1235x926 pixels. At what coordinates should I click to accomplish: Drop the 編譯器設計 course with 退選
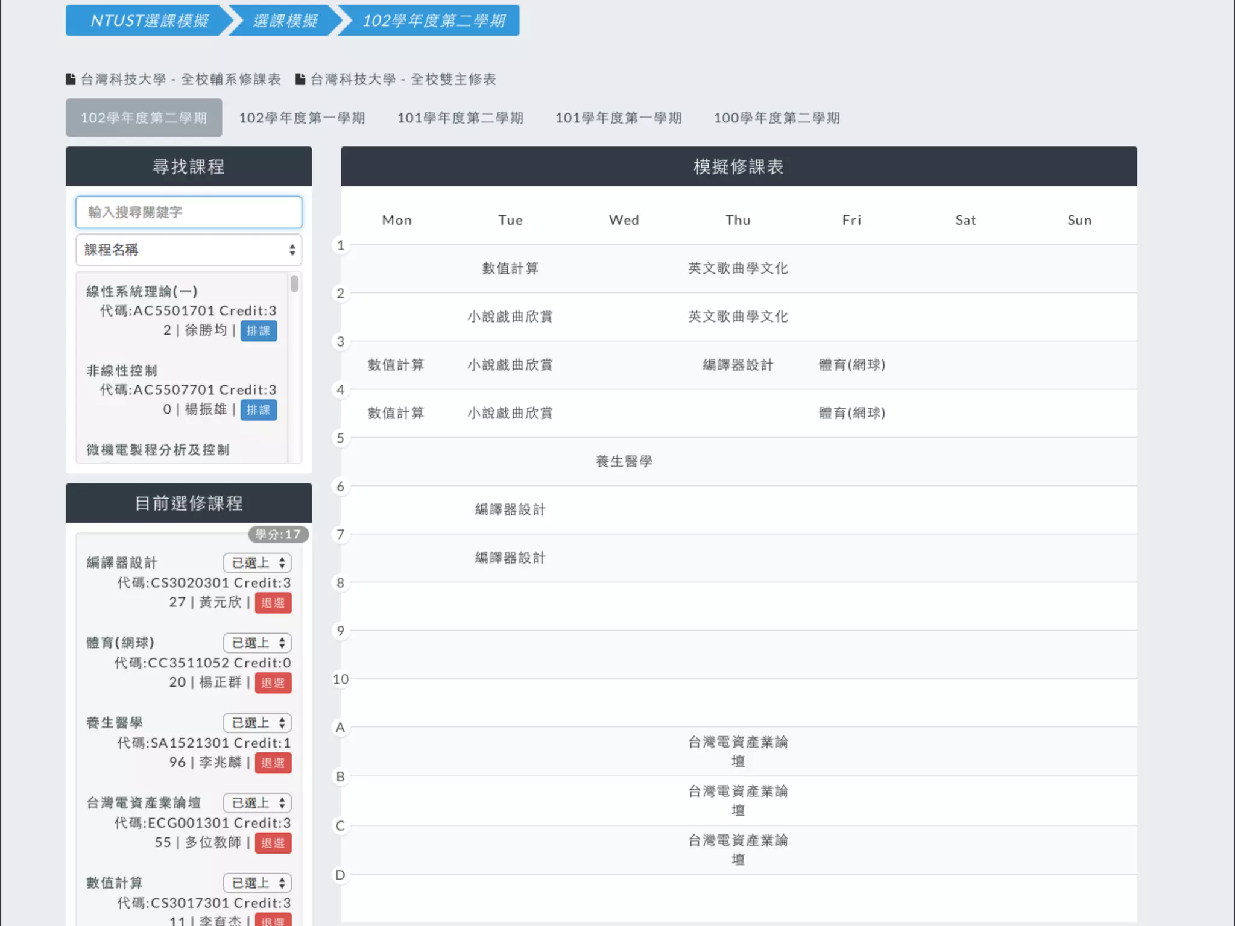pos(273,602)
